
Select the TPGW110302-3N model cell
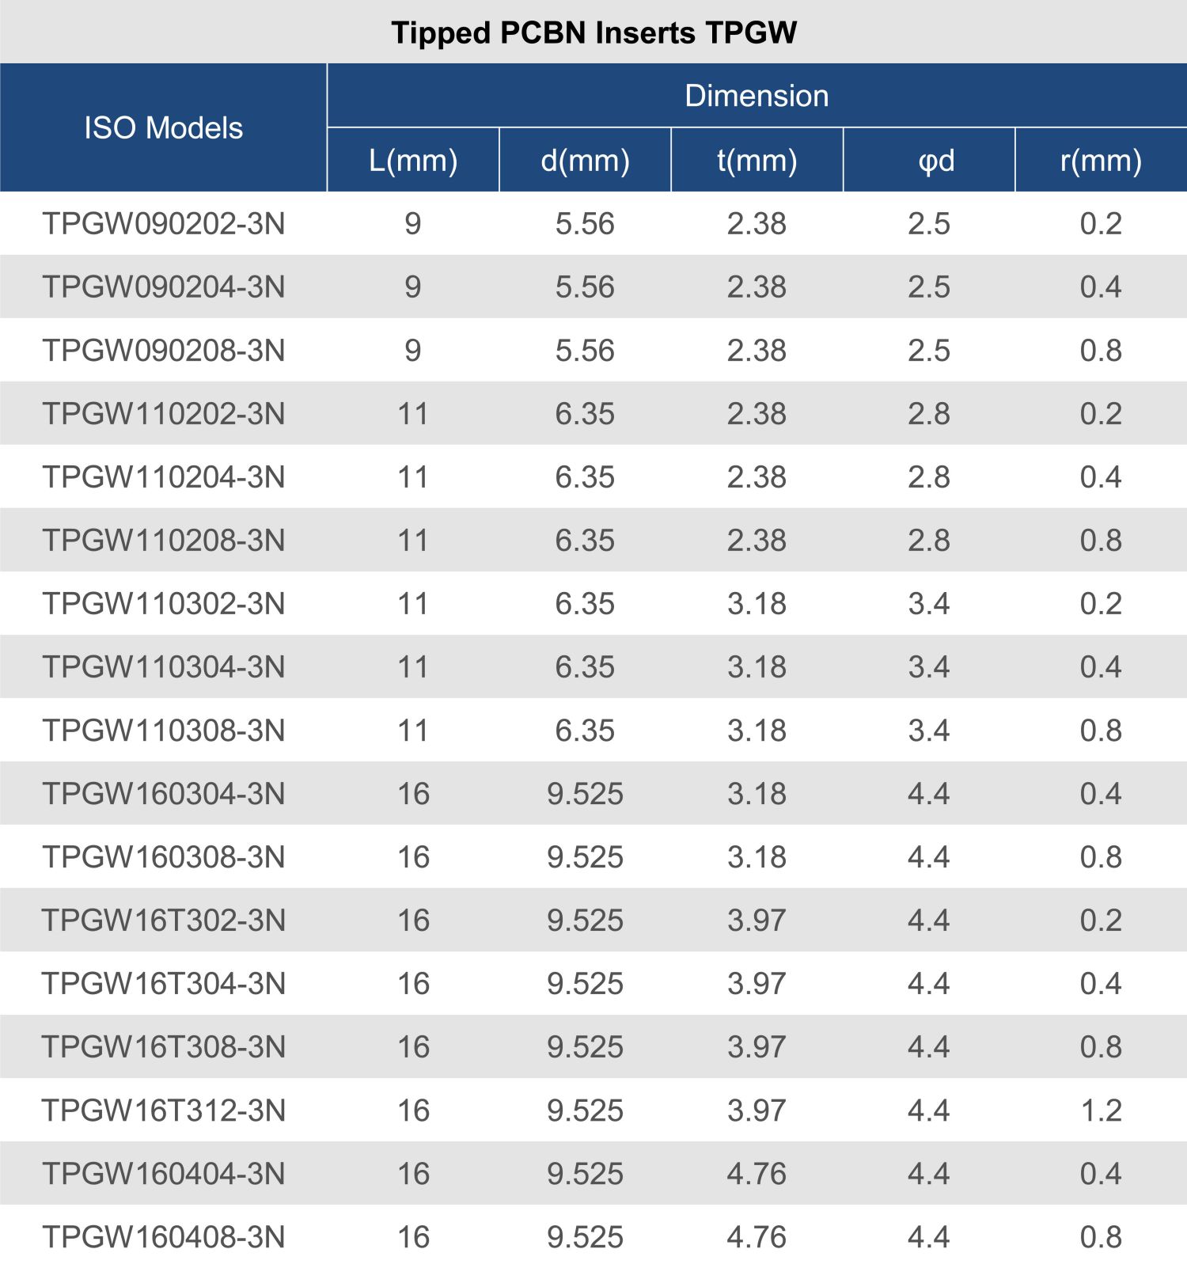coord(164,604)
